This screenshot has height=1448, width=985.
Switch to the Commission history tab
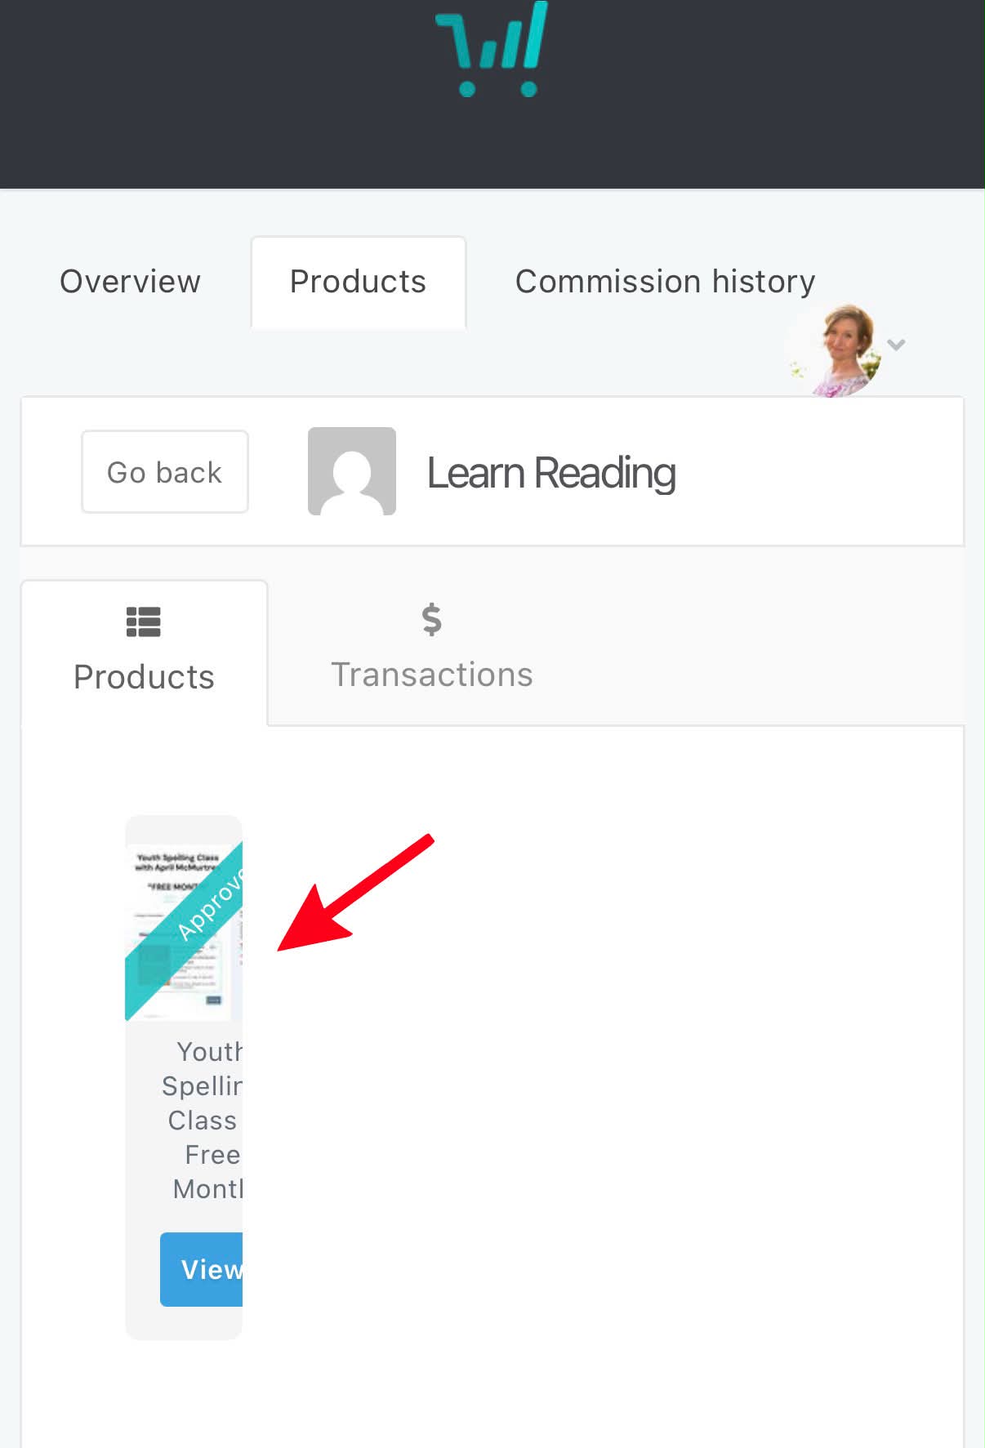click(x=665, y=282)
